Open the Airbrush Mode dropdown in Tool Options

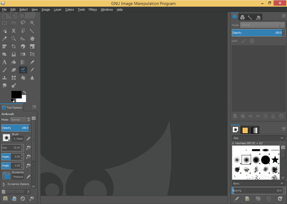[x=20, y=120]
